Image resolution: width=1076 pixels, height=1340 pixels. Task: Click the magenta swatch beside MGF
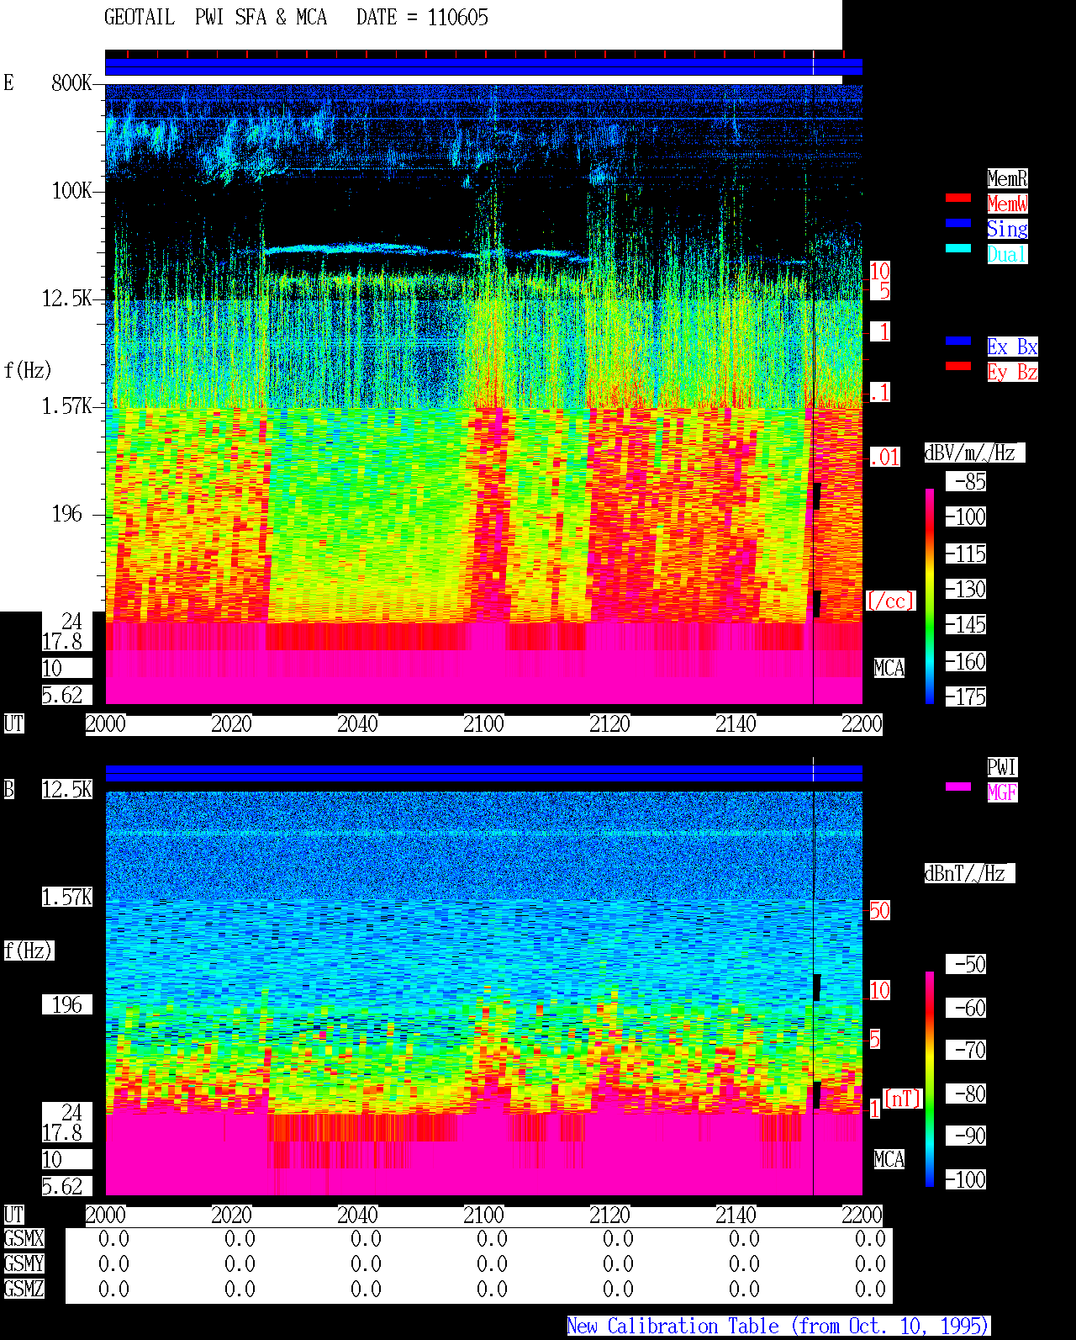tap(958, 787)
